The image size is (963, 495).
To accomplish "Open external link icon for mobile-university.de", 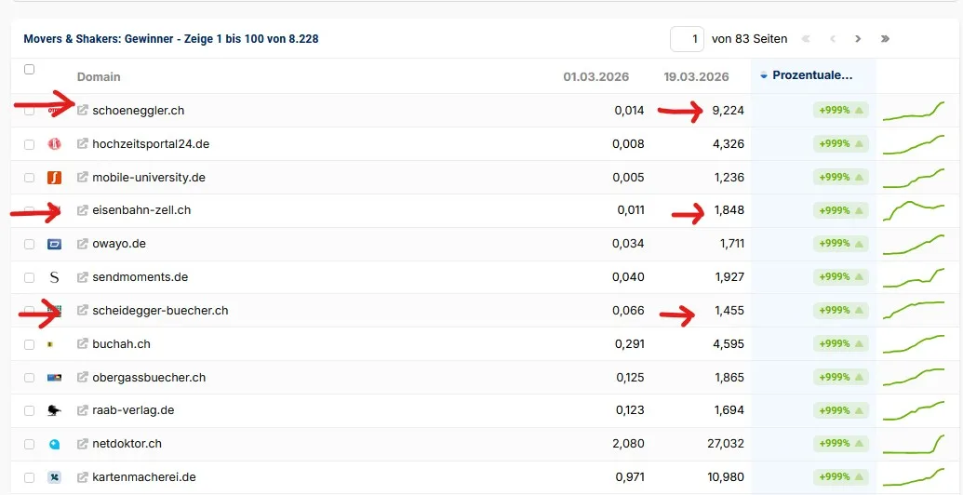I will (x=82, y=178).
